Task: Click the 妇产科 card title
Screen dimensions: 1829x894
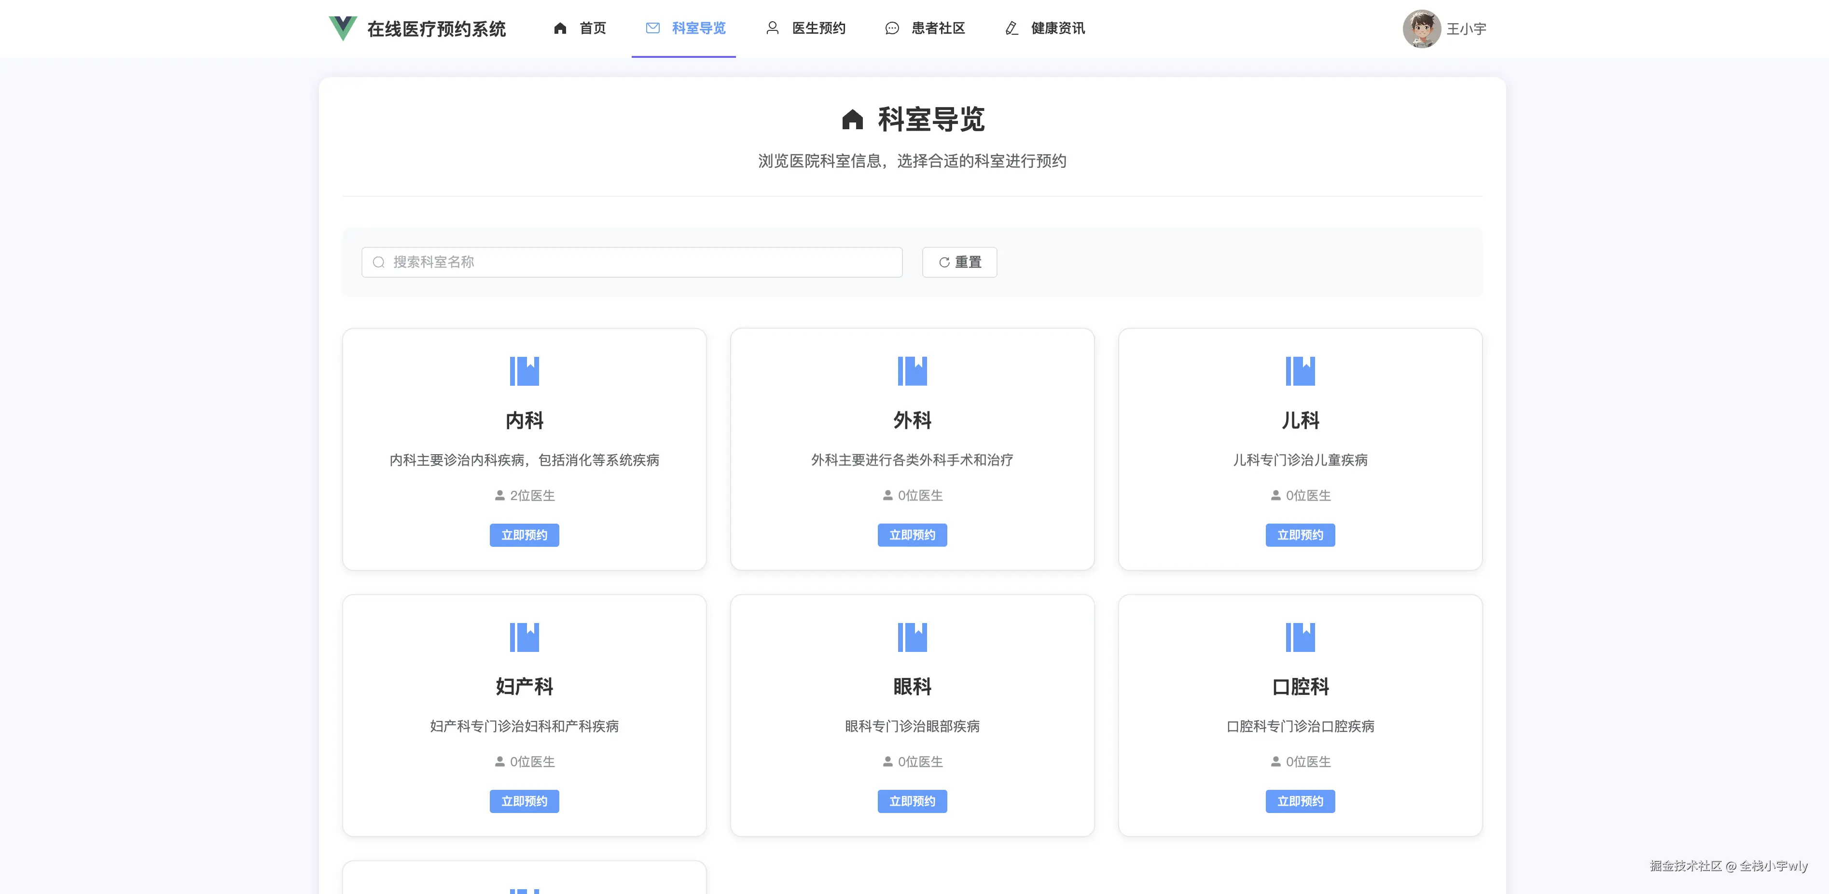Action: click(525, 687)
